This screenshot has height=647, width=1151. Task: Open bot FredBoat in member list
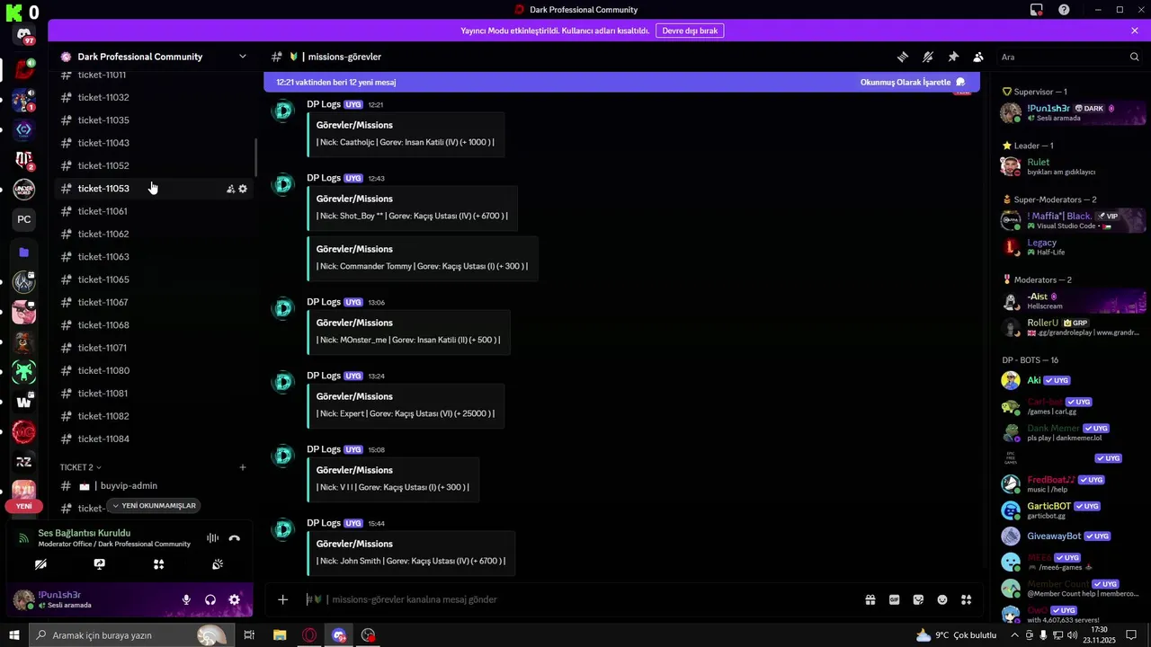pos(1072,483)
